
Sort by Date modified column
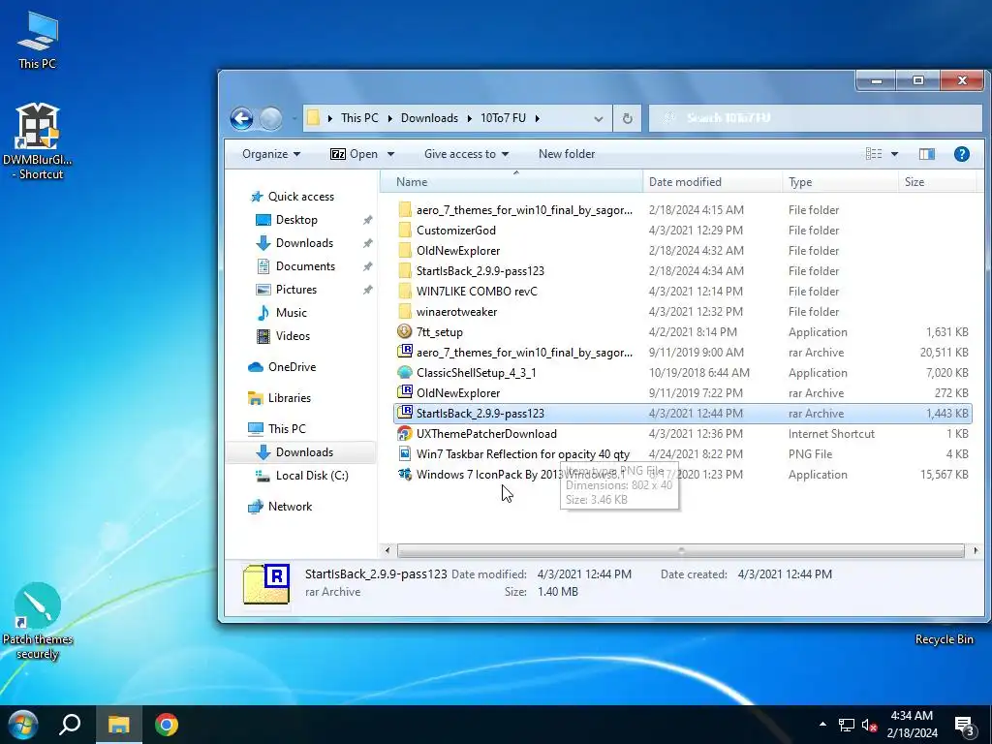712,182
